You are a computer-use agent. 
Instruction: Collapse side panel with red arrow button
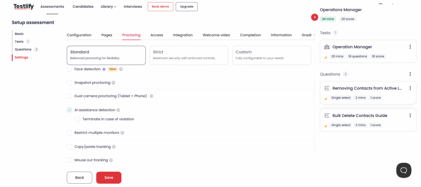315,17
